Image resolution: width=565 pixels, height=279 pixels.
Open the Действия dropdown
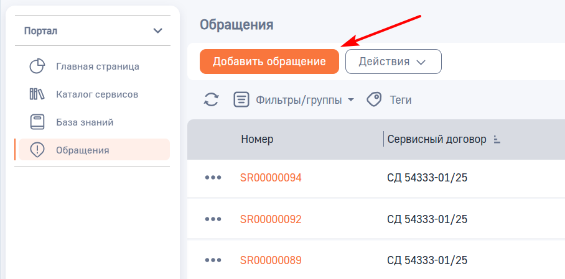393,62
